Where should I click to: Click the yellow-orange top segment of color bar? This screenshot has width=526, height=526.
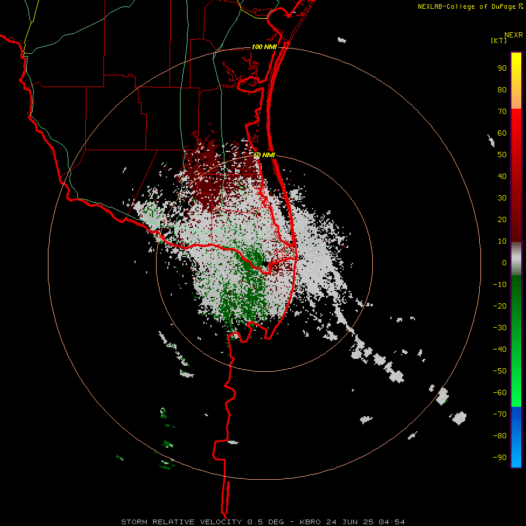(516, 81)
